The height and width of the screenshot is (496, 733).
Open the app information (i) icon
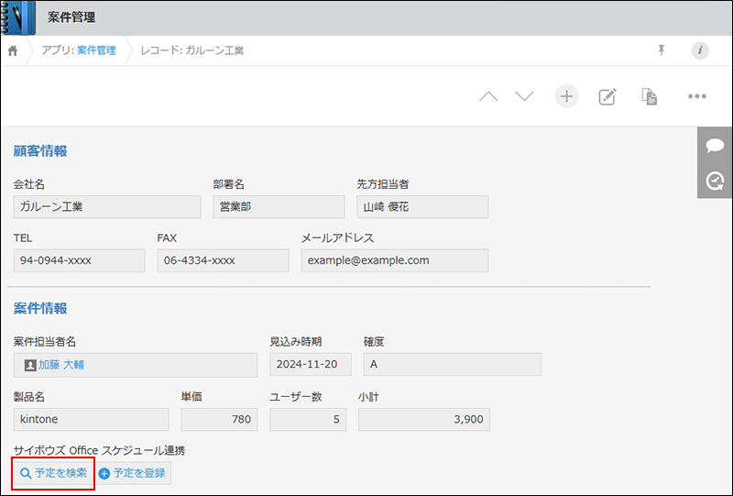[700, 50]
